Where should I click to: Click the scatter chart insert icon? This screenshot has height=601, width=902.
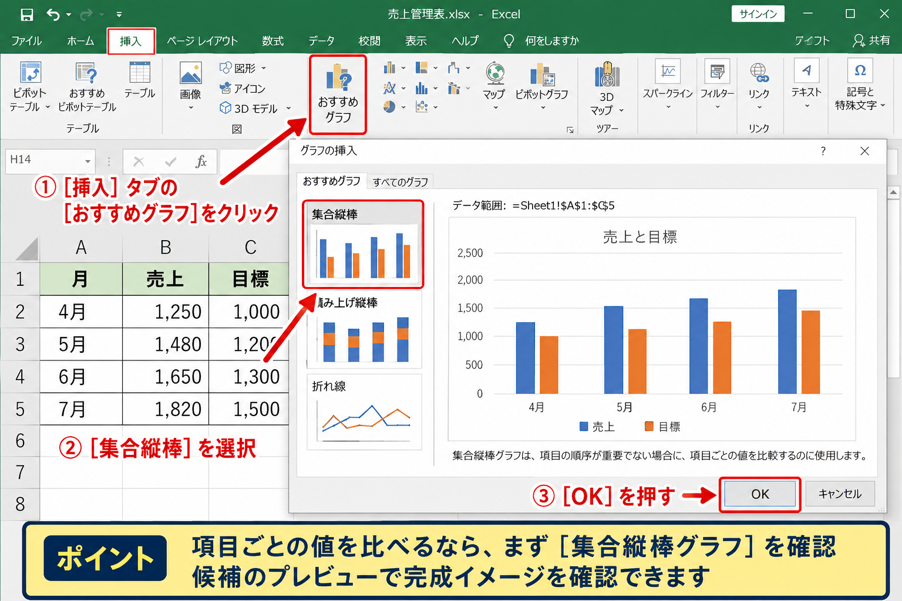422,107
